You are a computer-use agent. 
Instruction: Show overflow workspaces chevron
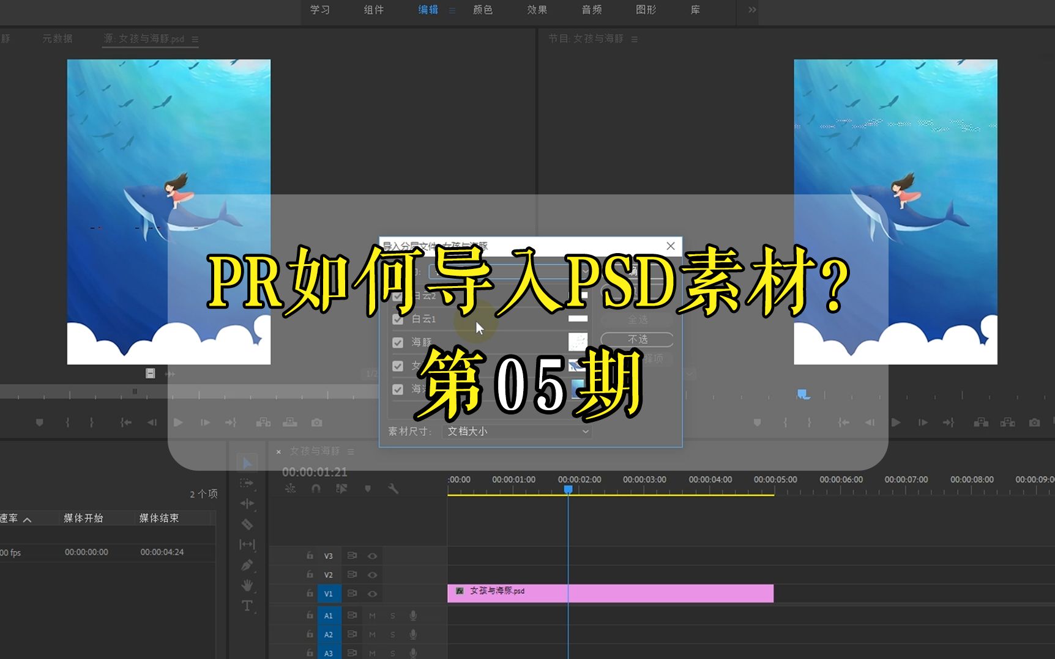752,10
